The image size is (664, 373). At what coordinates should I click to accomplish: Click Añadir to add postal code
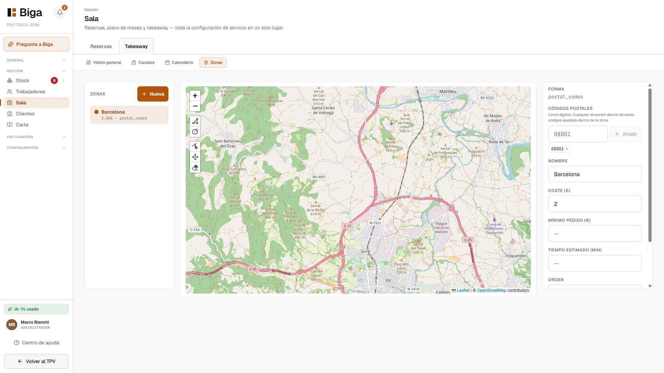click(626, 134)
